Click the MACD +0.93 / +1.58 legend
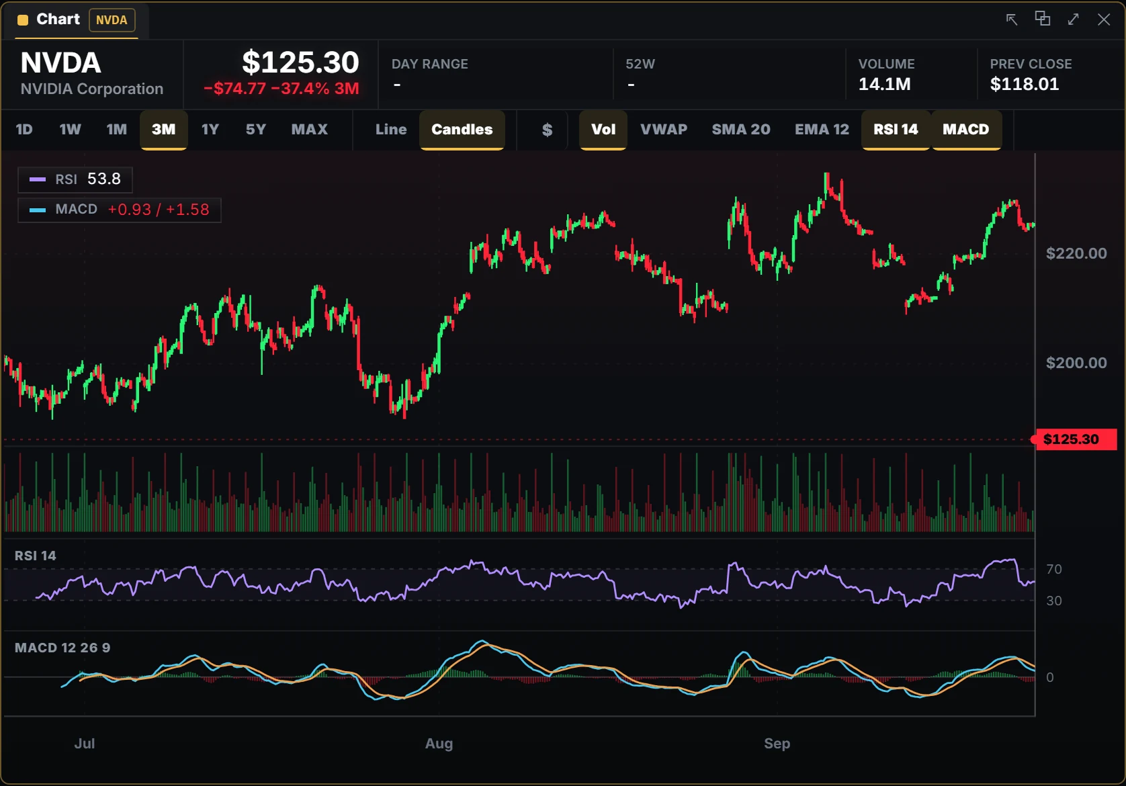1126x786 pixels. click(120, 210)
